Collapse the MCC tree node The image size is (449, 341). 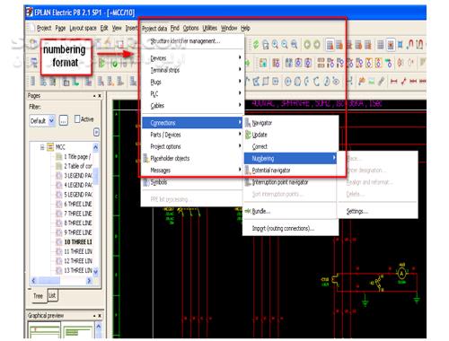coord(42,147)
